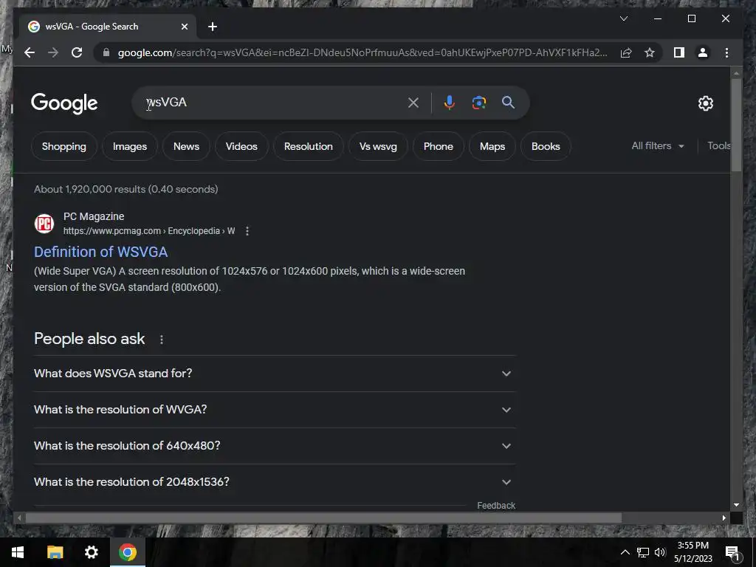Reload the current page
The height and width of the screenshot is (567, 756).
(x=77, y=52)
